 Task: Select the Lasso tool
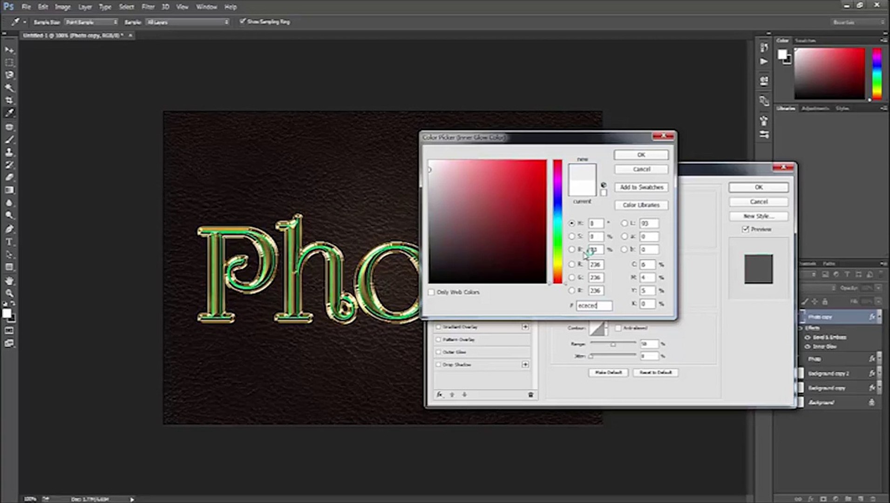point(9,75)
